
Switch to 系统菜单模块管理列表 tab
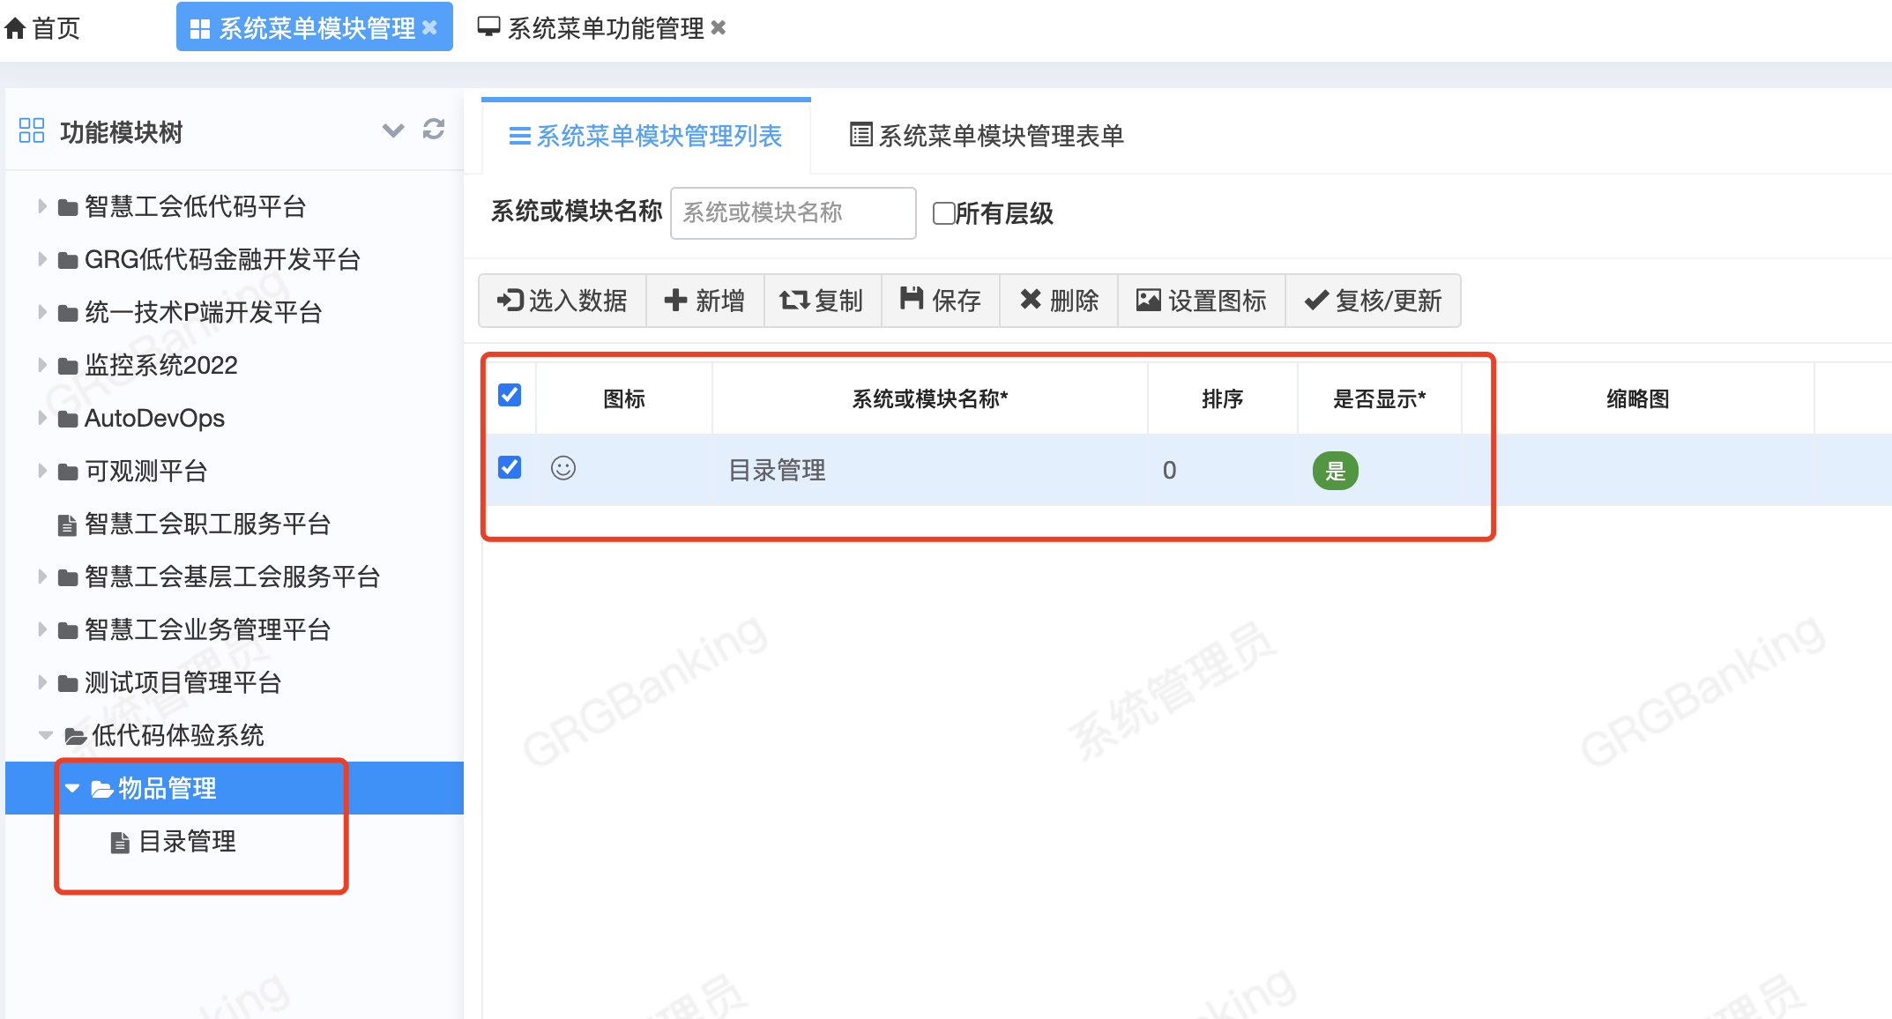click(x=646, y=136)
